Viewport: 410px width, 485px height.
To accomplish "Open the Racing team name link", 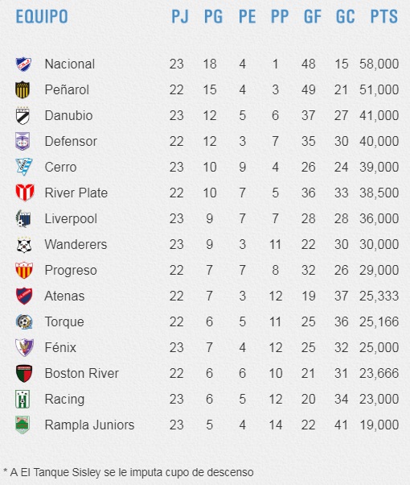I will 64,400.
